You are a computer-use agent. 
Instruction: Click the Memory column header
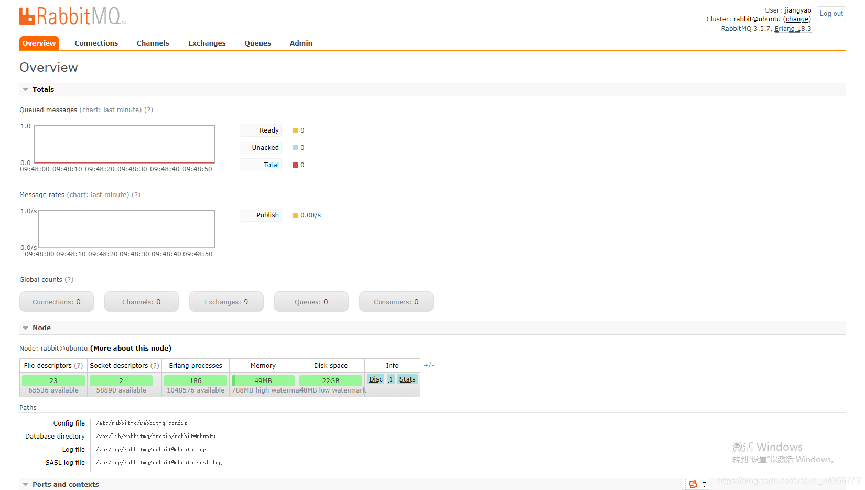coord(263,366)
